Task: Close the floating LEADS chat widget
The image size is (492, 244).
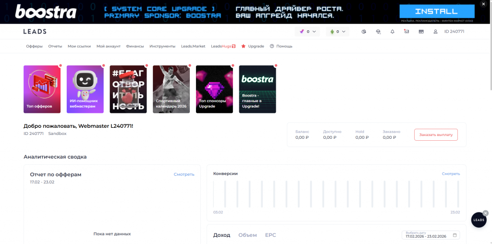Action: click(x=485, y=213)
